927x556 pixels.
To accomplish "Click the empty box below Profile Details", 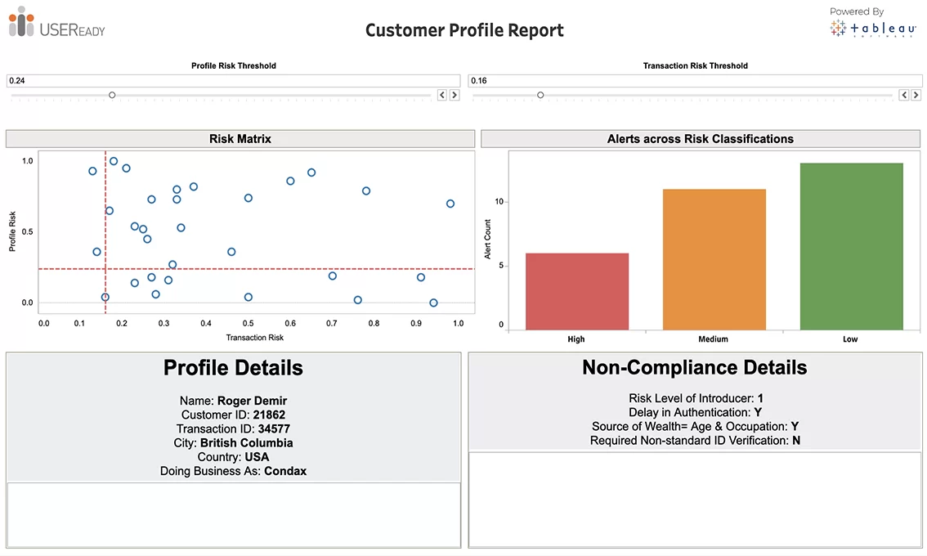I will click(234, 515).
